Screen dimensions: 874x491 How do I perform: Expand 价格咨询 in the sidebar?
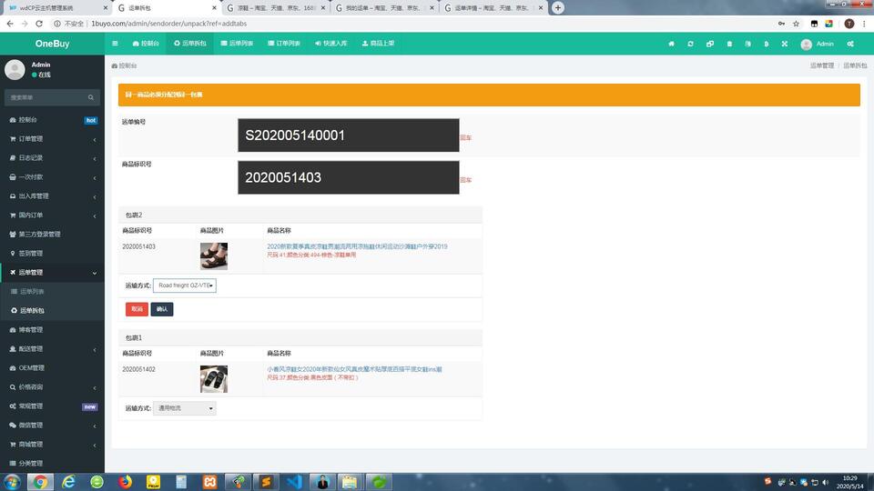tap(53, 387)
